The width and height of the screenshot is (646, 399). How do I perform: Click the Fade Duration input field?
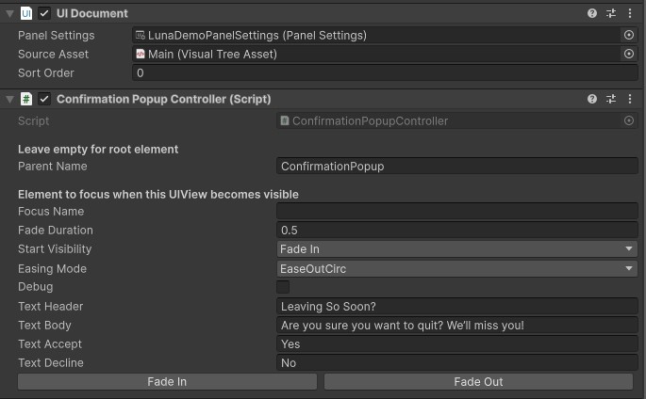(457, 231)
